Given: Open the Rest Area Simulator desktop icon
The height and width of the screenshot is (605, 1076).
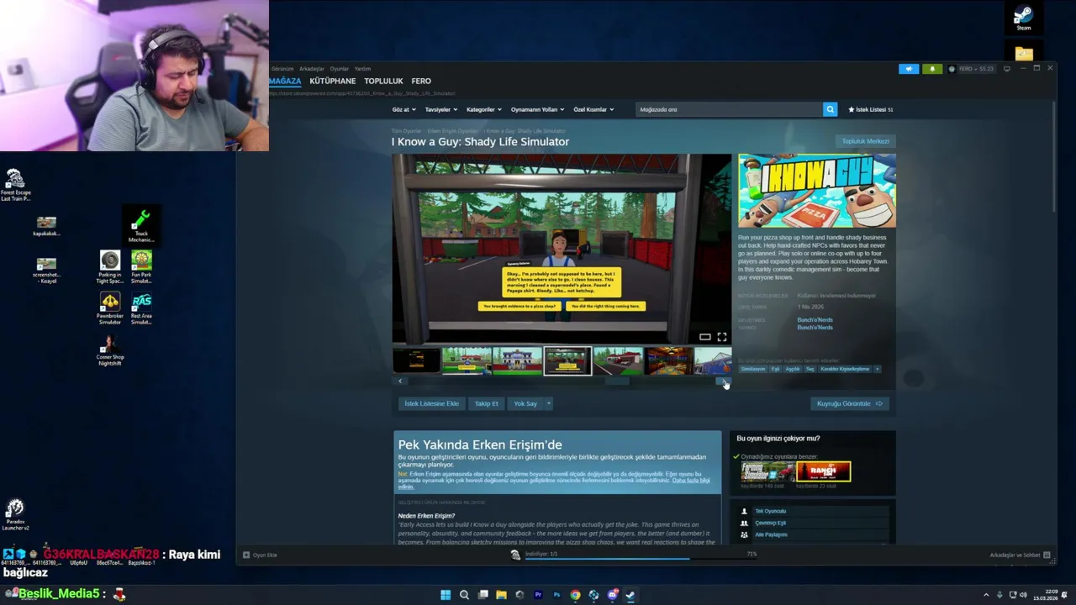Looking at the screenshot, I should (x=141, y=308).
